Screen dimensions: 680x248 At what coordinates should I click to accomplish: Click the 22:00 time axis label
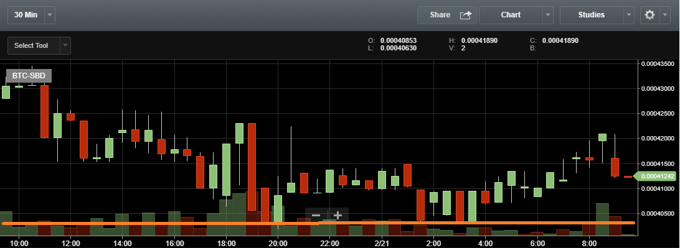coord(330,243)
